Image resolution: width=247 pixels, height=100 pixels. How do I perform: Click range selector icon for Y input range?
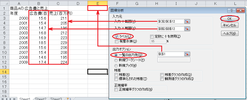point(187,22)
